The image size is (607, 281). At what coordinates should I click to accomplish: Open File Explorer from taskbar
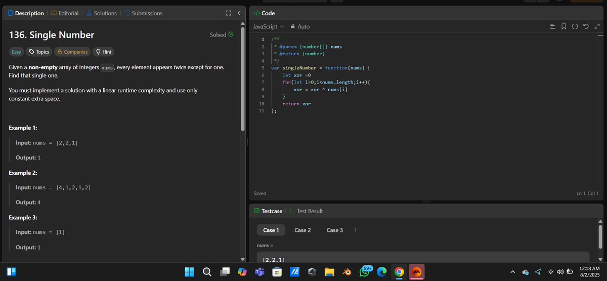tap(329, 272)
